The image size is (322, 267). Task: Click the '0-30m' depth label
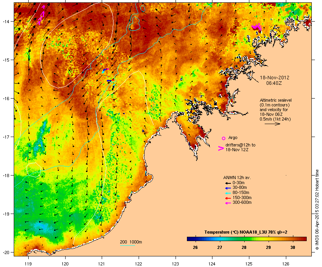click(x=238, y=183)
